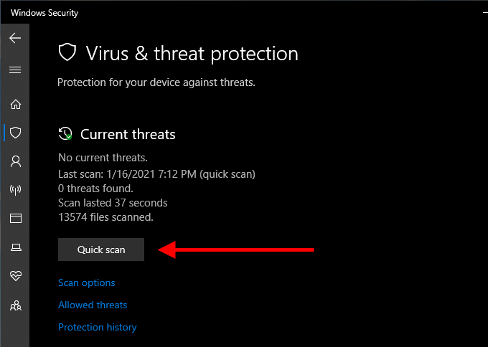The width and height of the screenshot is (488, 347).
Task: Open Account protection person icon
Action: coord(15,161)
